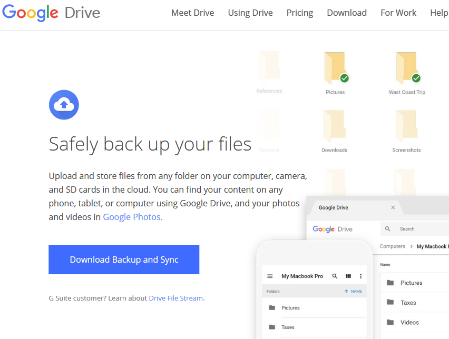Go to the Pricing page

click(300, 13)
